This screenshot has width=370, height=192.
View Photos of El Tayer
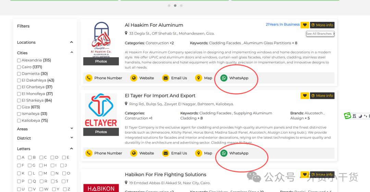[x=101, y=132]
